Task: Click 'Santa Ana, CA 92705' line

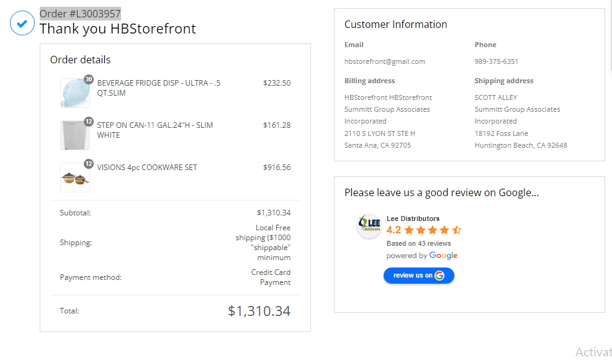Action: (x=377, y=145)
